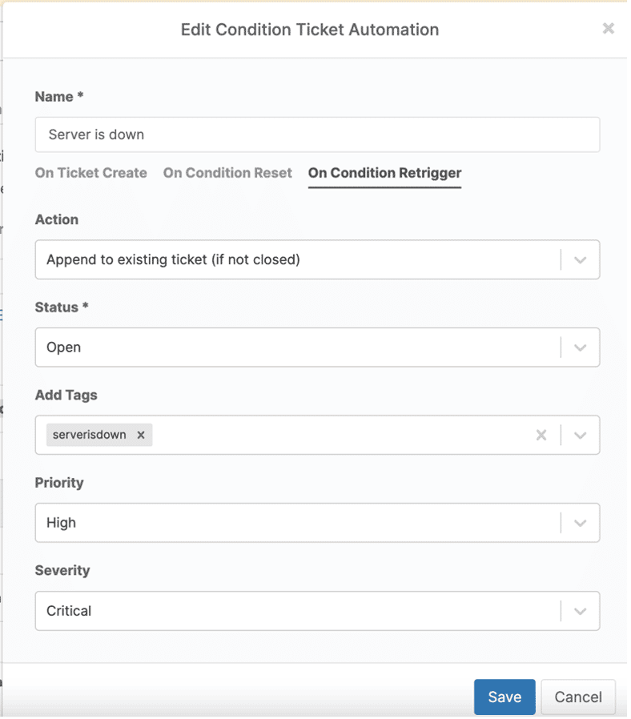Viewport: 631px width, 719px height.
Task: Click the empty area in Add Tags input
Action: (x=336, y=435)
